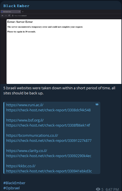
Task: Click the reload page icon
Action: click(x=9, y=16)
